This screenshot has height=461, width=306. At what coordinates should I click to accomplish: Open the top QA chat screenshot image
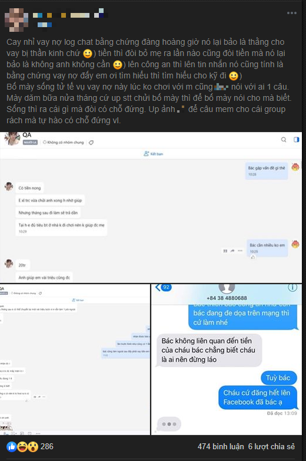[x=151, y=208]
